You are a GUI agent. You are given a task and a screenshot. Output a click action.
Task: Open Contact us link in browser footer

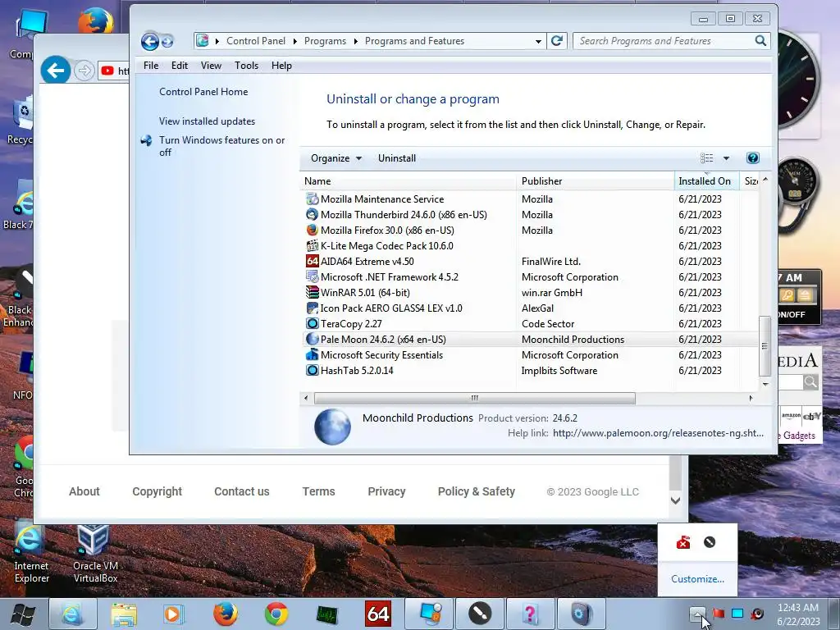[242, 491]
